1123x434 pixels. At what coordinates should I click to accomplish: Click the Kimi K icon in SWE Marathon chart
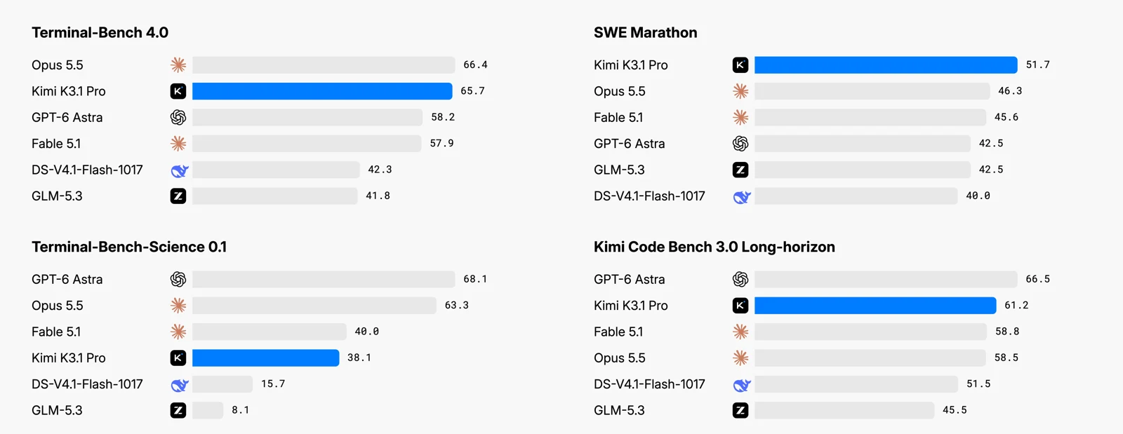tap(740, 65)
